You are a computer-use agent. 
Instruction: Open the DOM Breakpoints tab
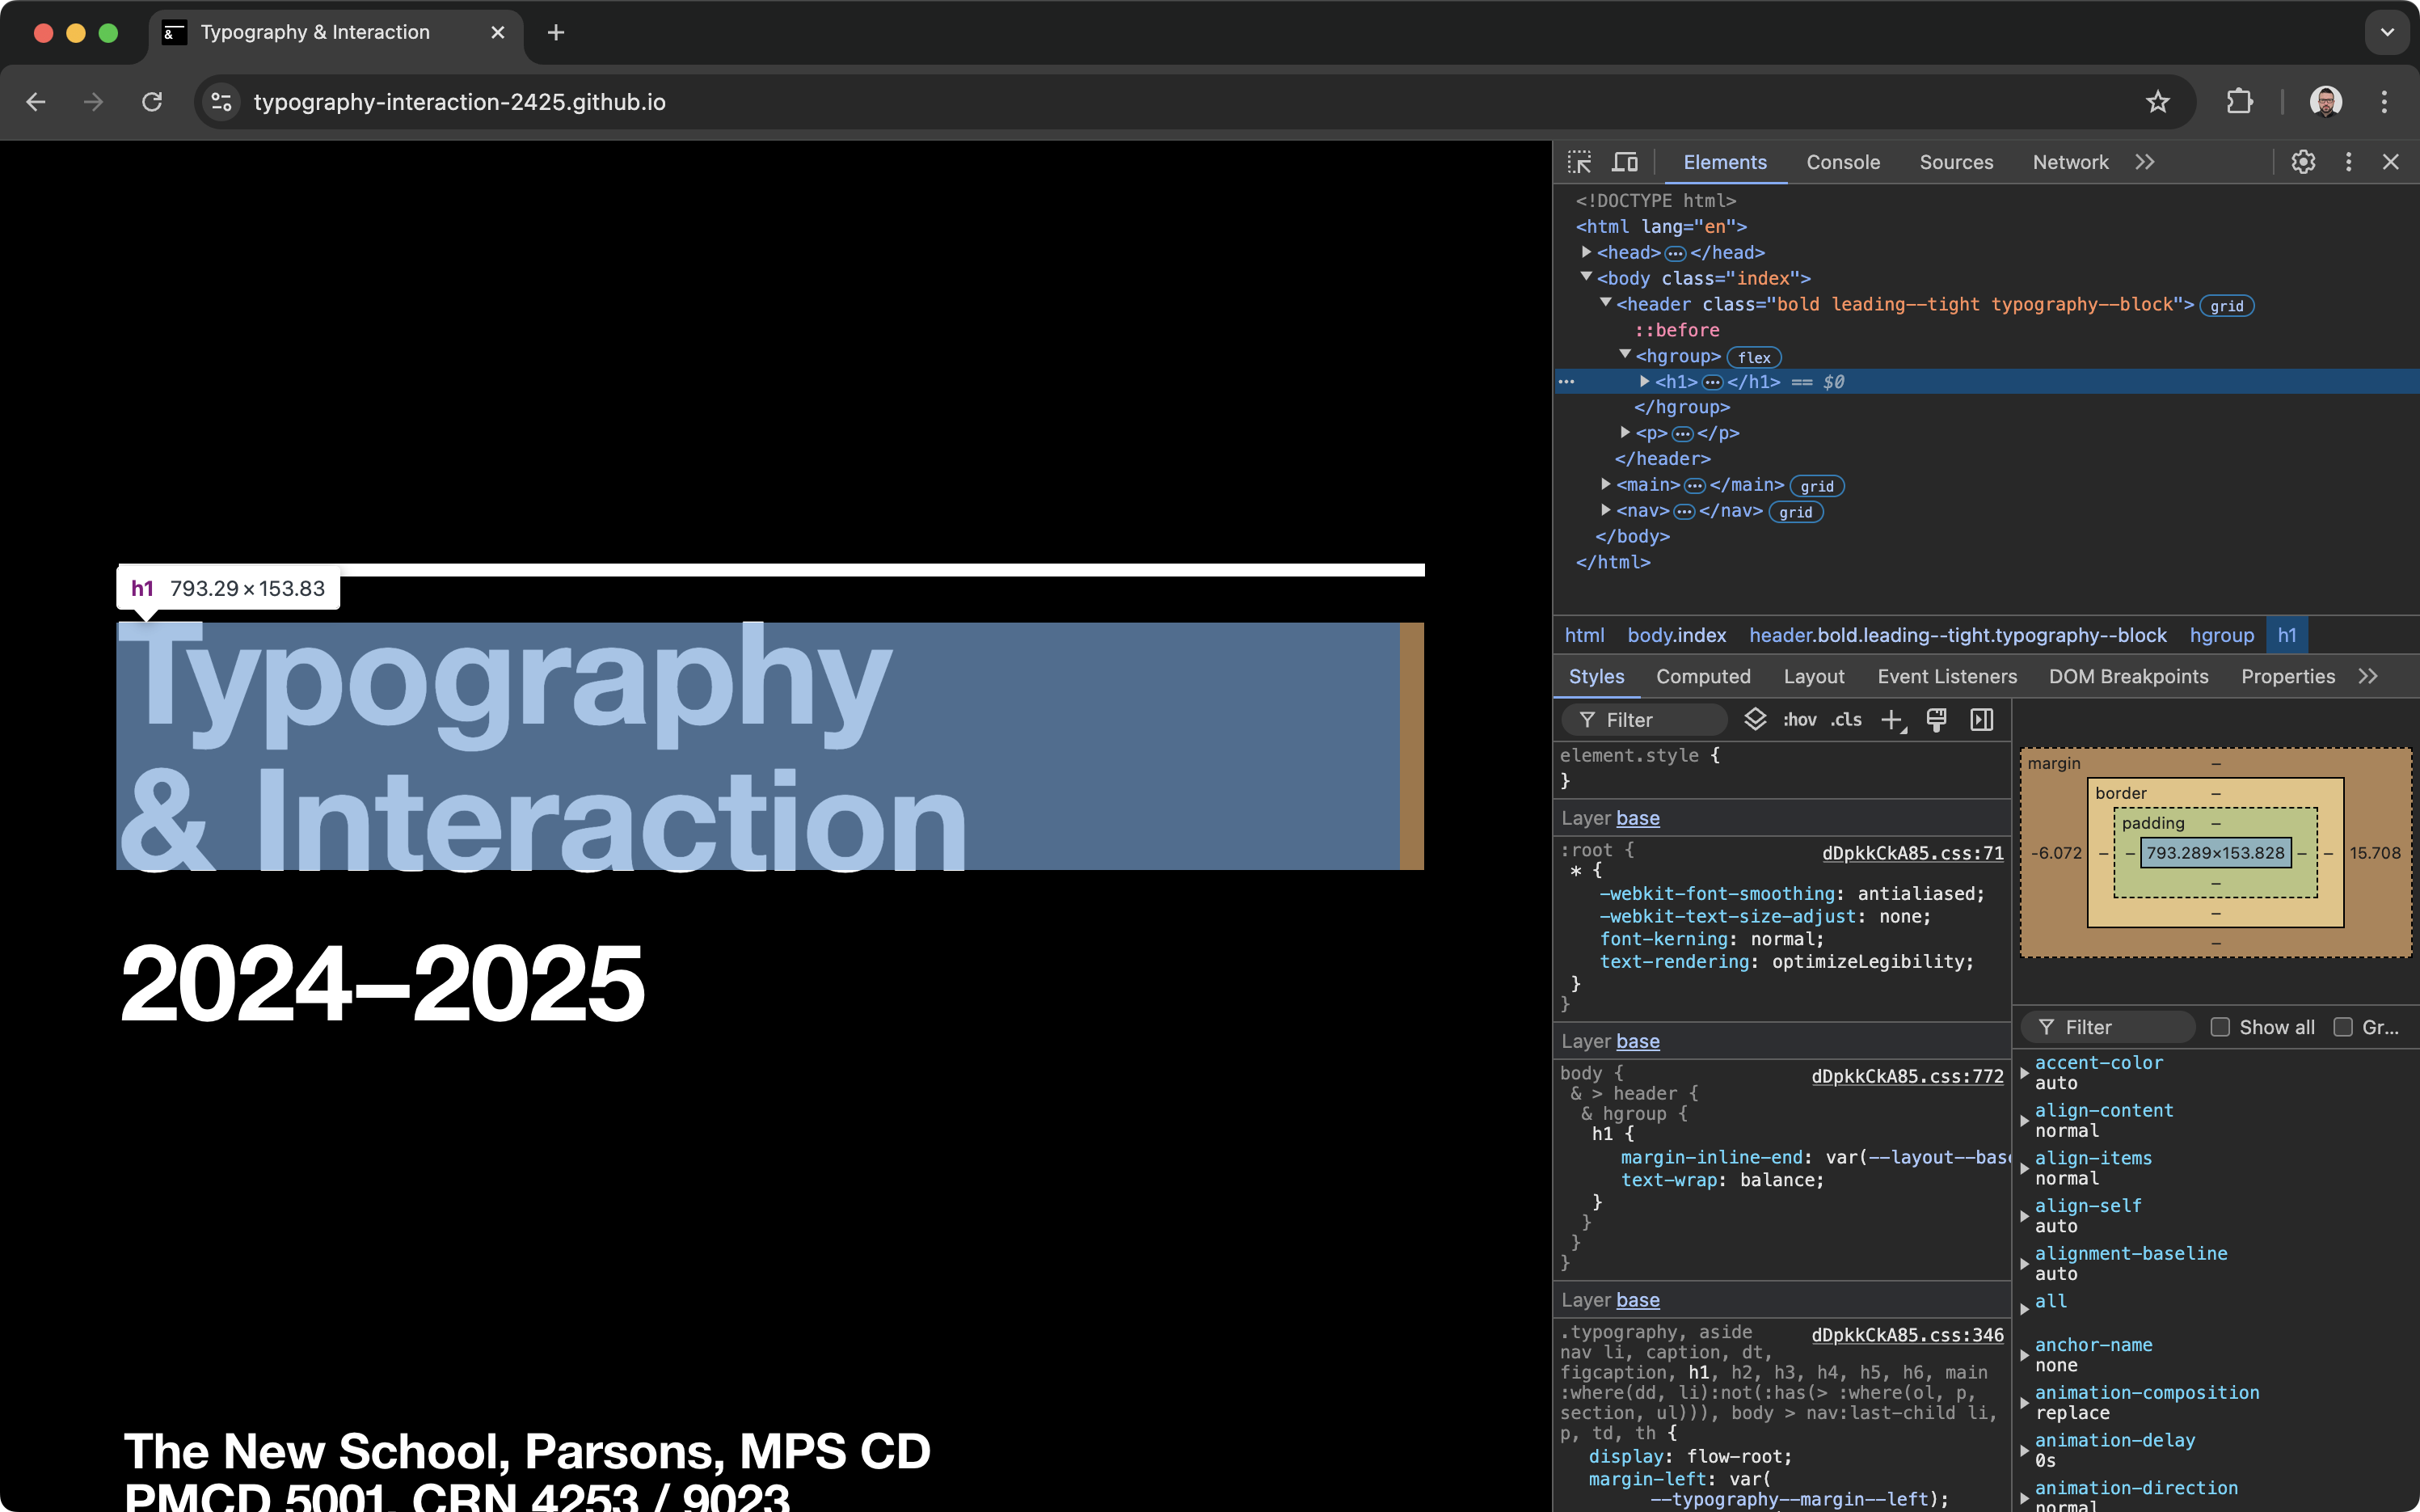[x=2128, y=677]
